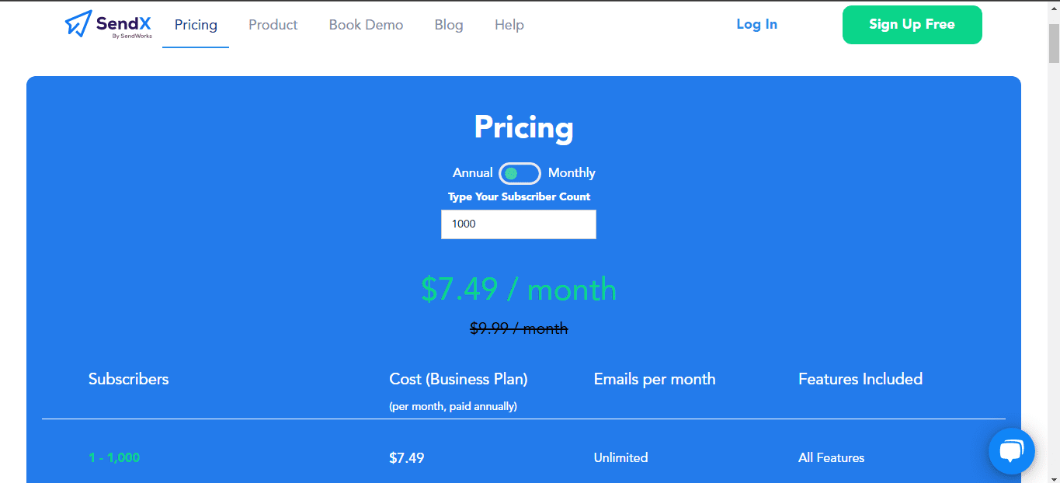The width and height of the screenshot is (1060, 483).
Task: Click the All Features cell
Action: click(831, 457)
